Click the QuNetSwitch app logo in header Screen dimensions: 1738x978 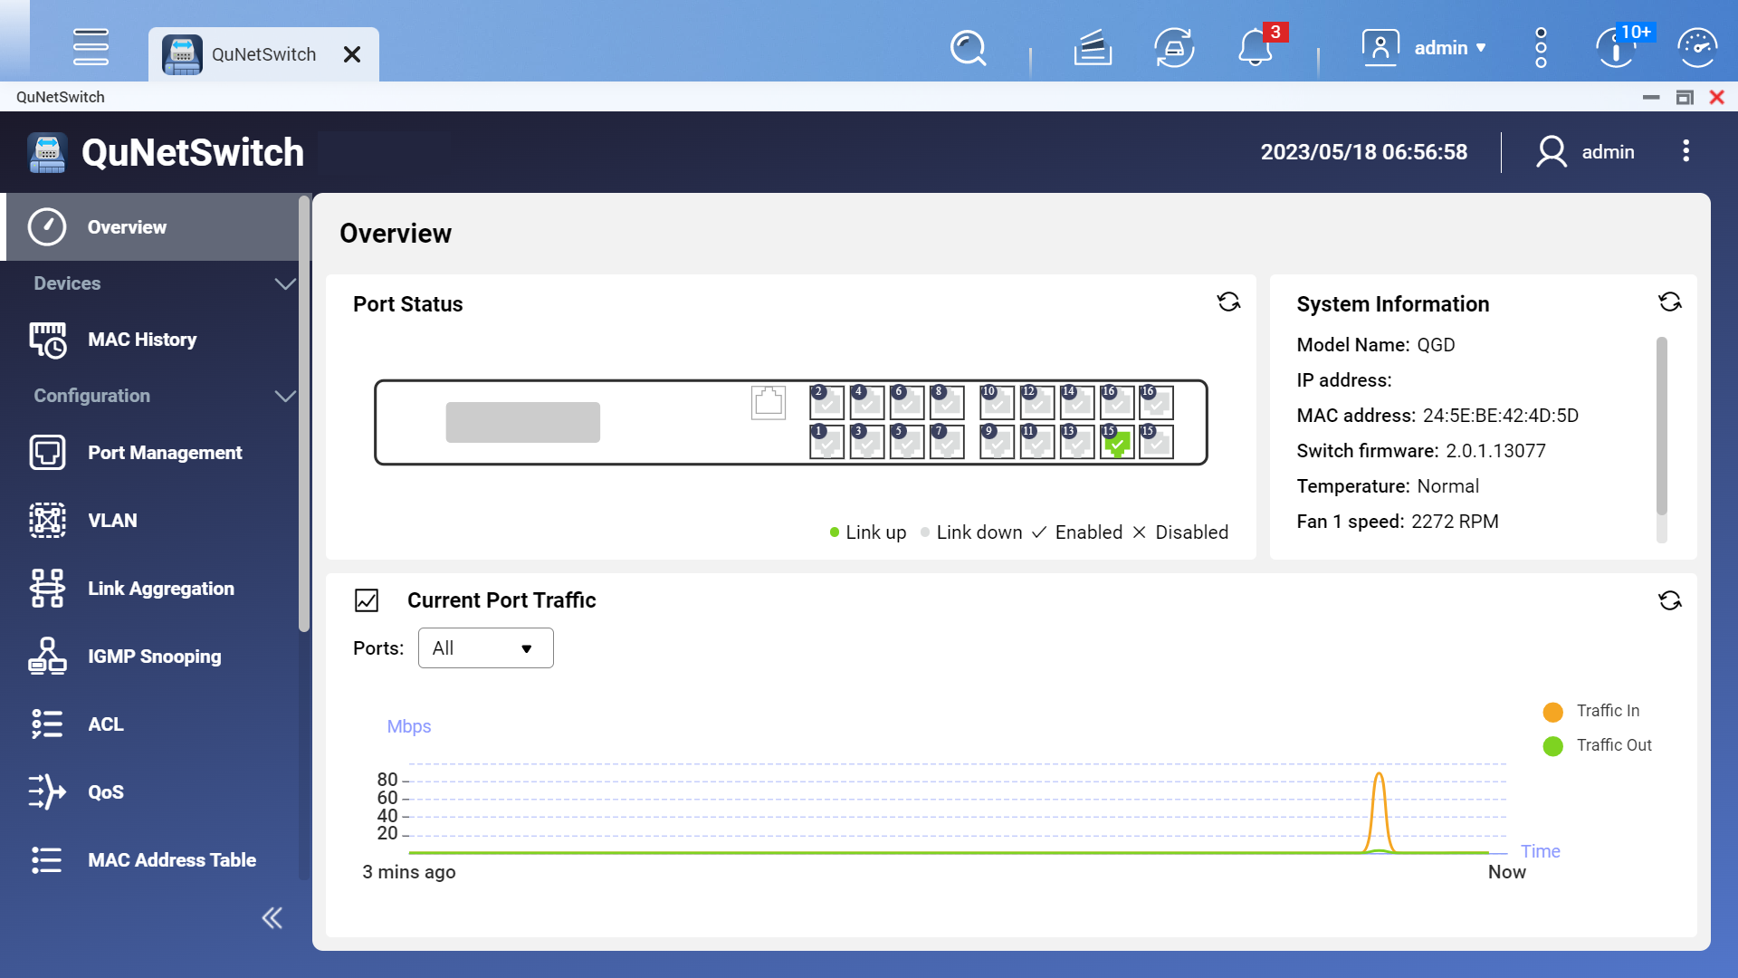pyautogui.click(x=47, y=152)
